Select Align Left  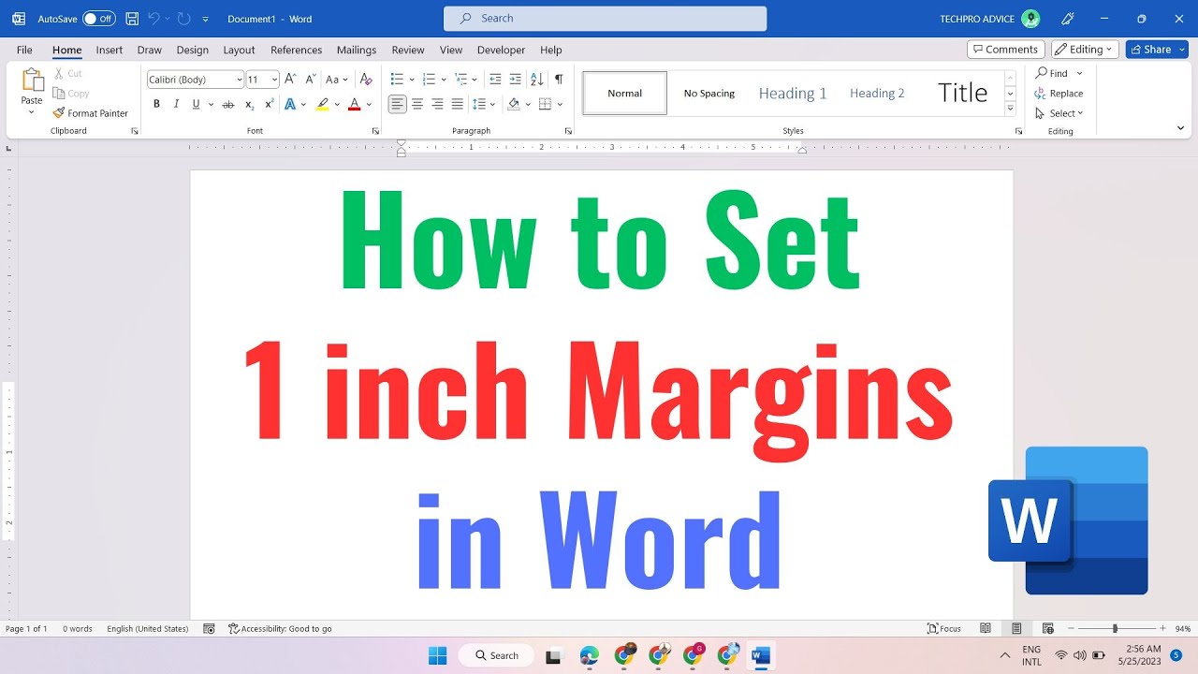click(x=398, y=104)
